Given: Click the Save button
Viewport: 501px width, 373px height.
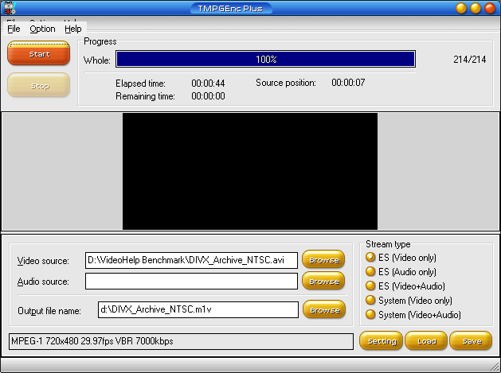Looking at the screenshot, I should 471,340.
